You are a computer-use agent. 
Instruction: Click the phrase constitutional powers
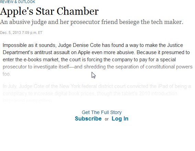169,67
